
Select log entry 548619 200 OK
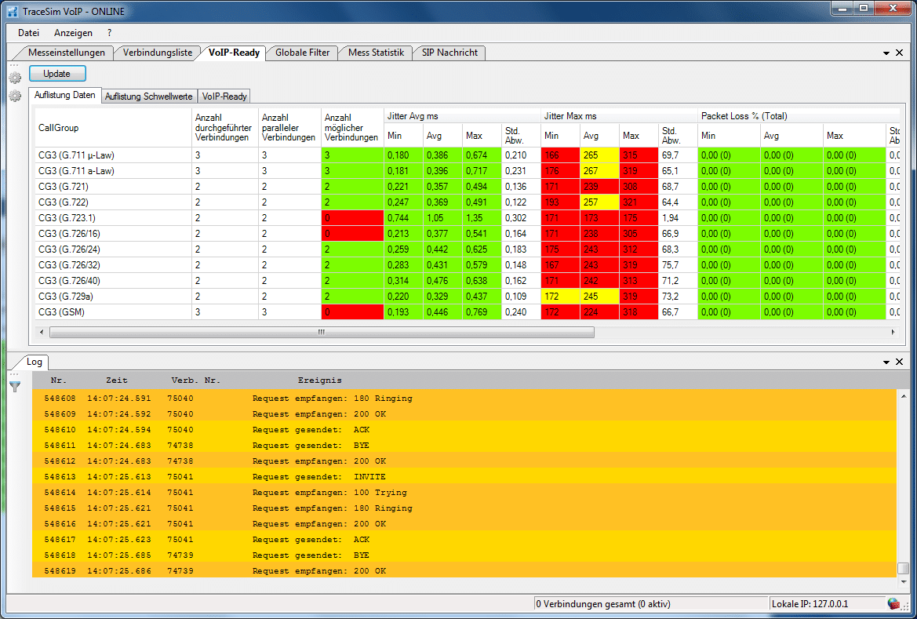[464, 570]
